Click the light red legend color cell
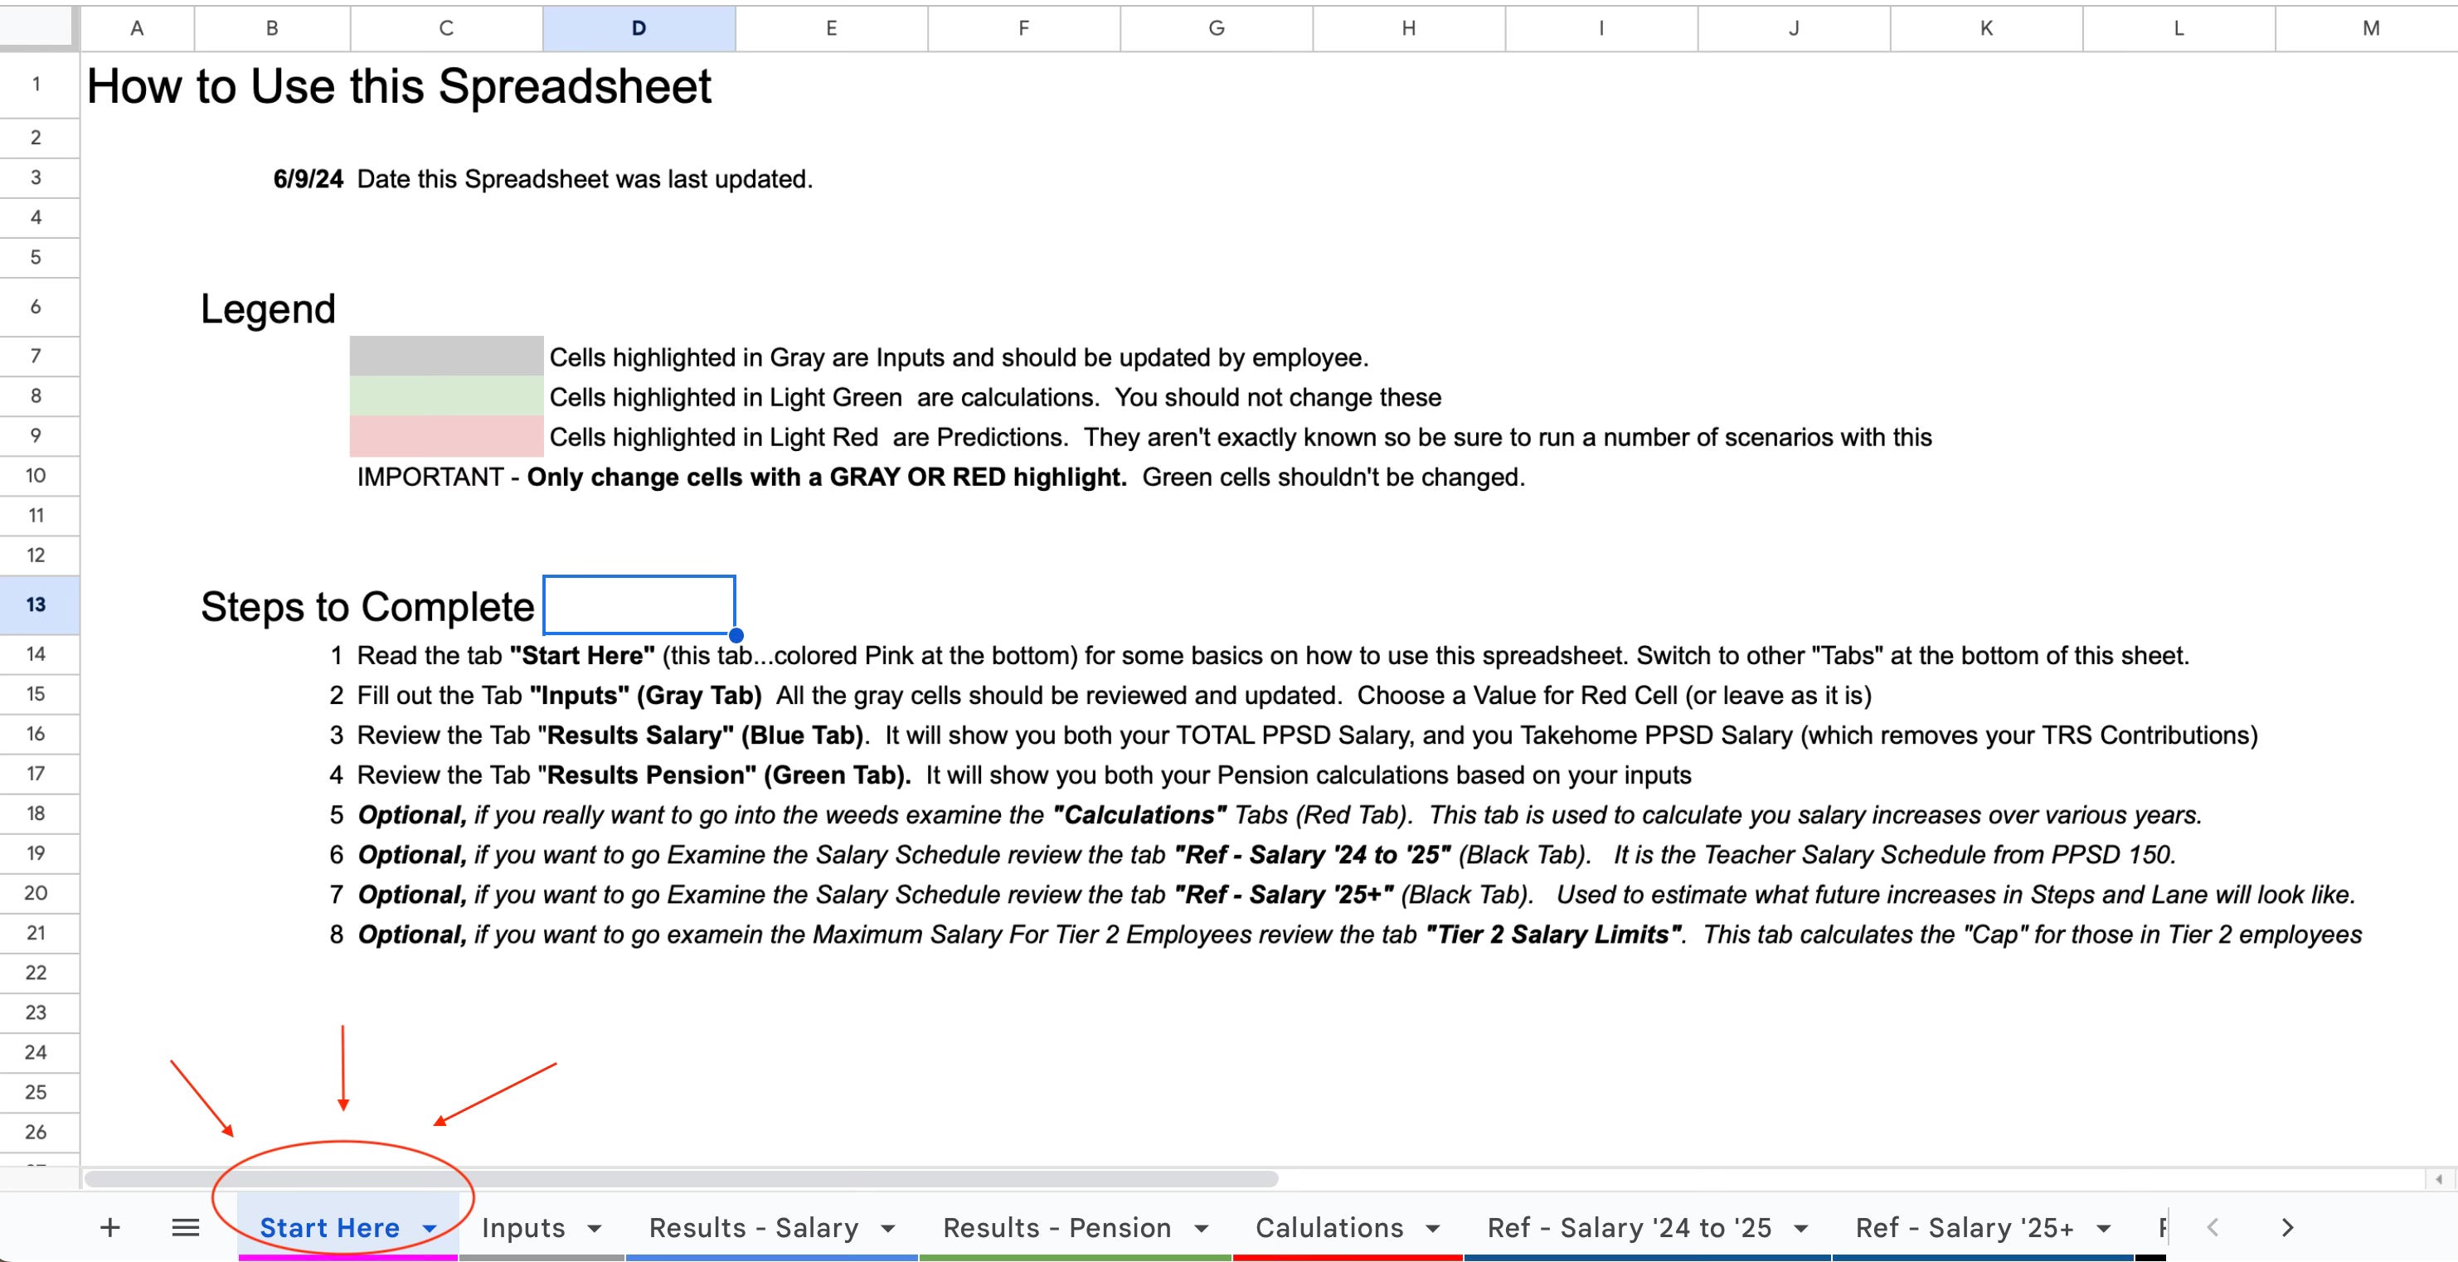This screenshot has height=1262, width=2458. coord(445,437)
